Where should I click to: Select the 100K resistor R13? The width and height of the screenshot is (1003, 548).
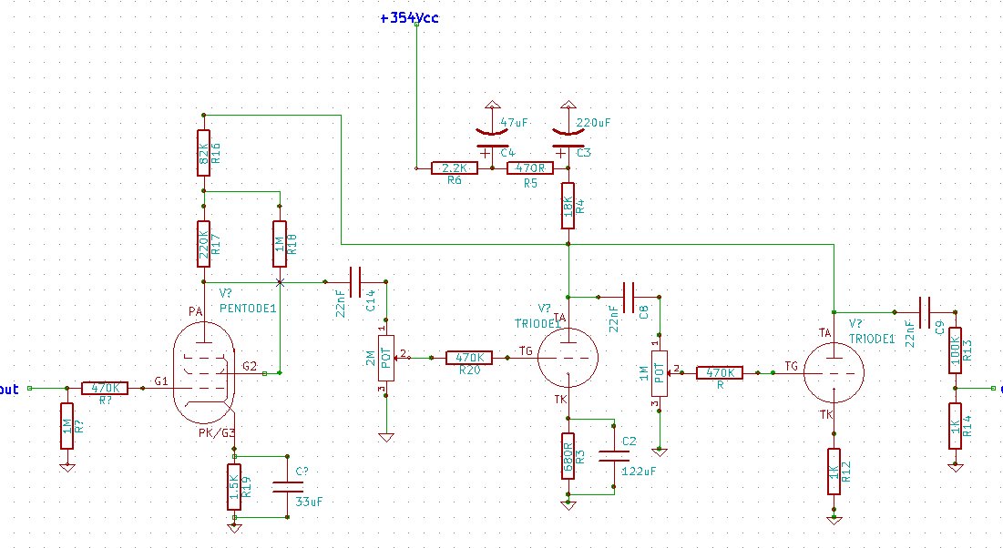[955, 350]
